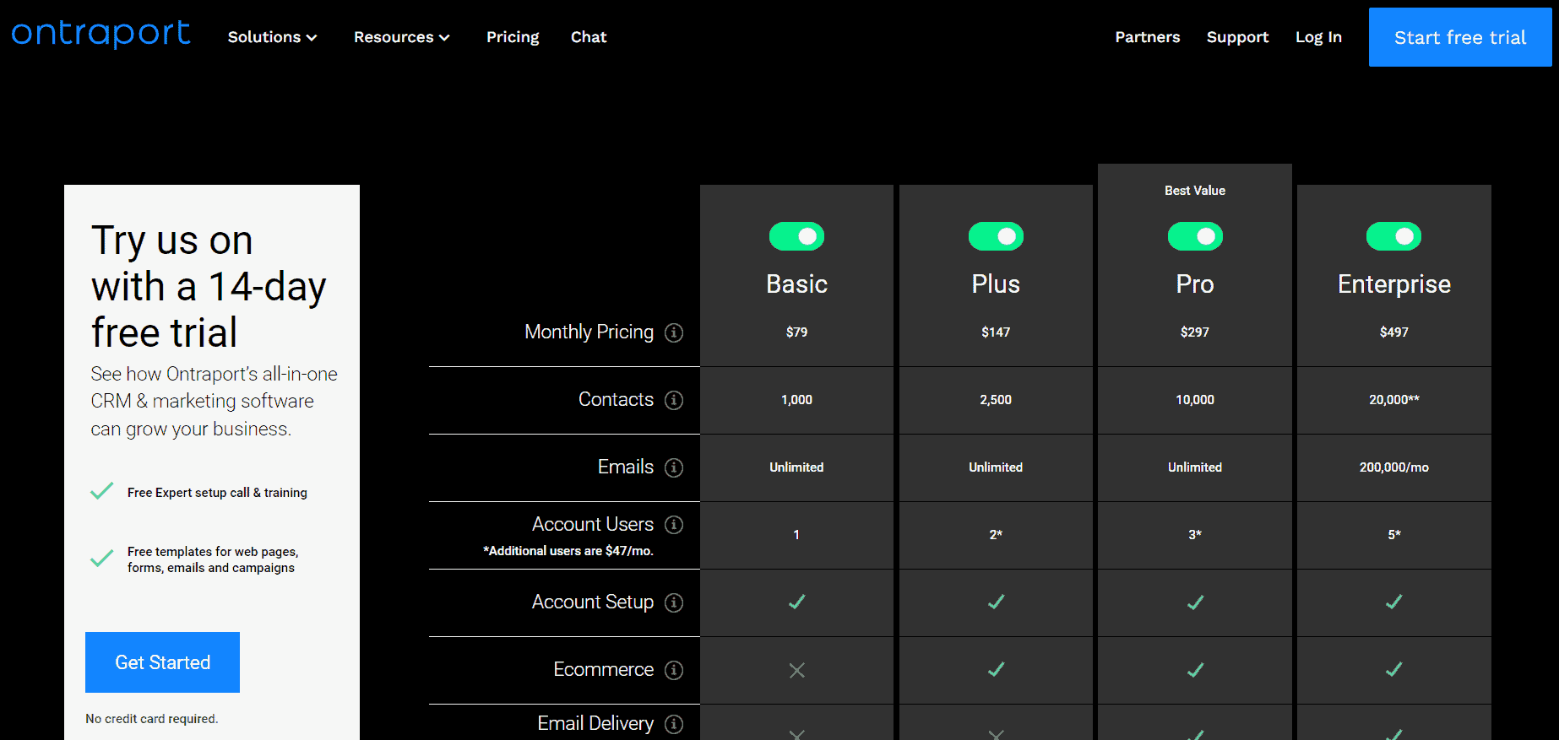Toggle the Basic plan switch

pos(796,236)
